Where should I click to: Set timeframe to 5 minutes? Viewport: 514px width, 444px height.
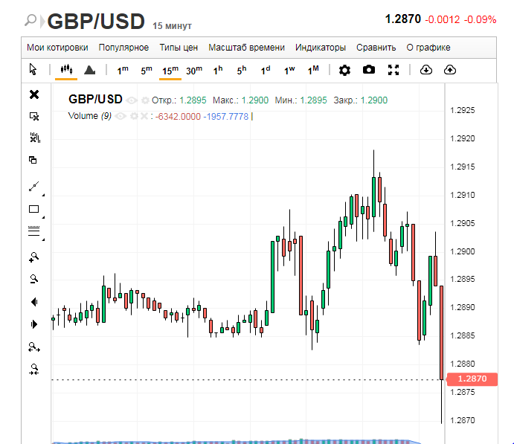[x=147, y=70]
